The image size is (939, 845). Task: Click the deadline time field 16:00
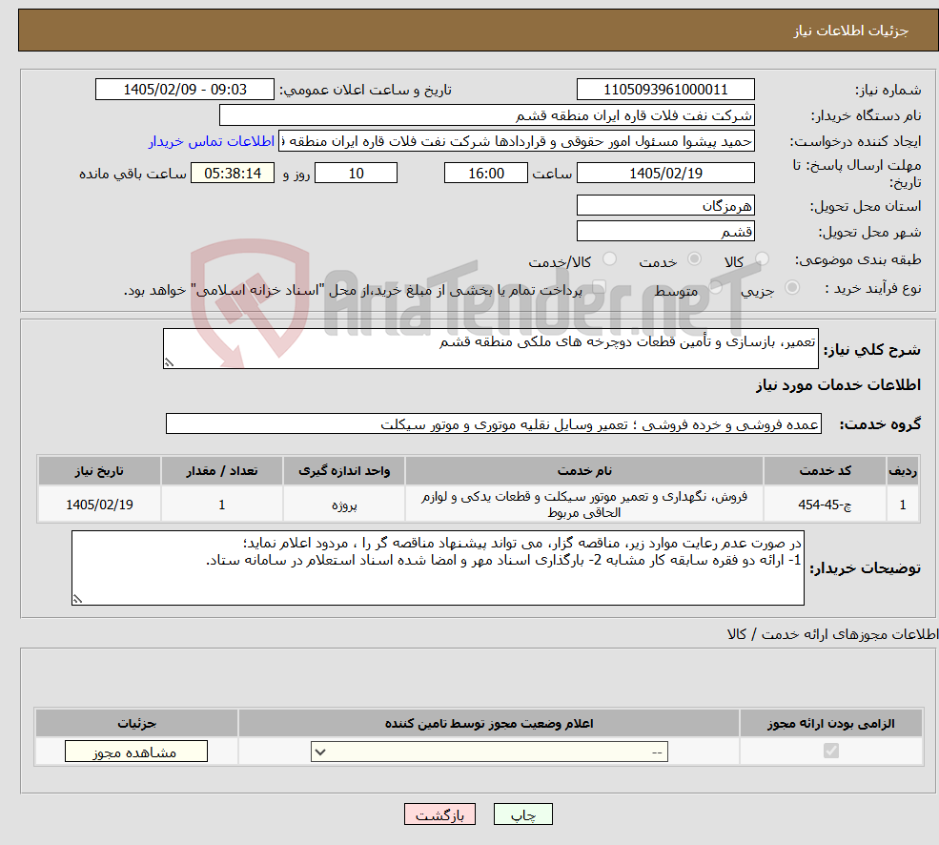click(x=485, y=174)
